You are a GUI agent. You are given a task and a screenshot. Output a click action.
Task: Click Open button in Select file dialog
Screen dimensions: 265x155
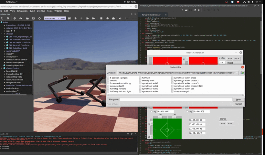238,99
